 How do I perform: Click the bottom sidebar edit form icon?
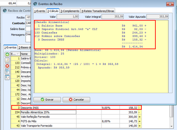pyautogui.click(x=7, y=77)
